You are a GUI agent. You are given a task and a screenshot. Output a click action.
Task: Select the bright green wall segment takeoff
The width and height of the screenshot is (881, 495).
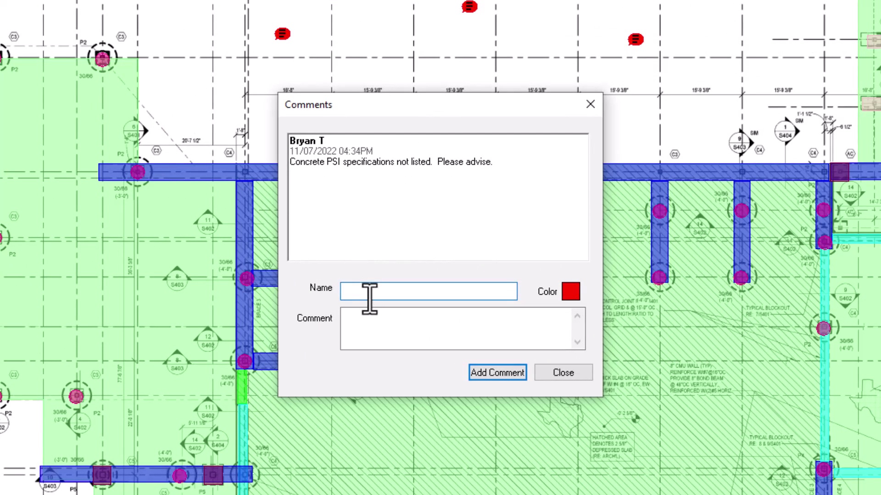click(x=242, y=388)
